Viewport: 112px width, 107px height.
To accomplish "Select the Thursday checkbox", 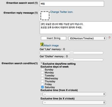I will 42,81.
